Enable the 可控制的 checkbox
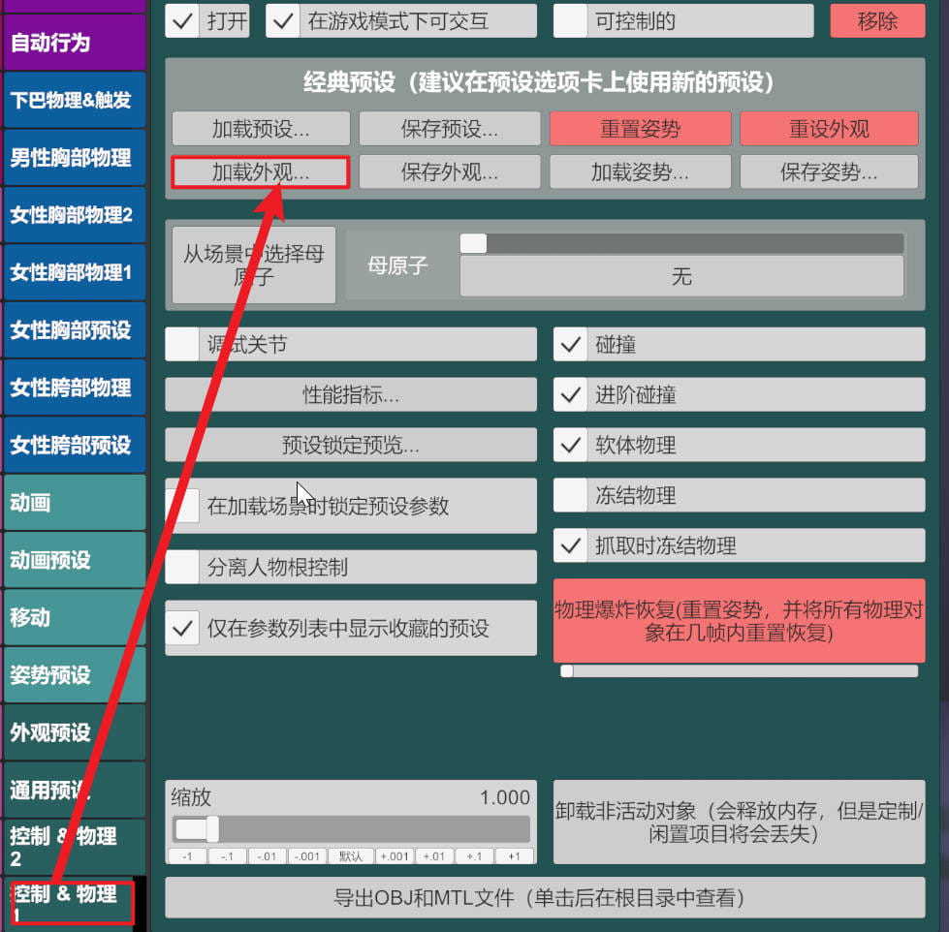 coord(571,21)
